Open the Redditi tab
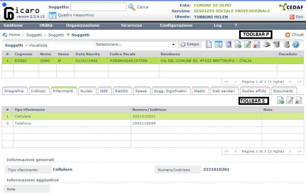The height and width of the screenshot is (193, 306). tap(122, 91)
